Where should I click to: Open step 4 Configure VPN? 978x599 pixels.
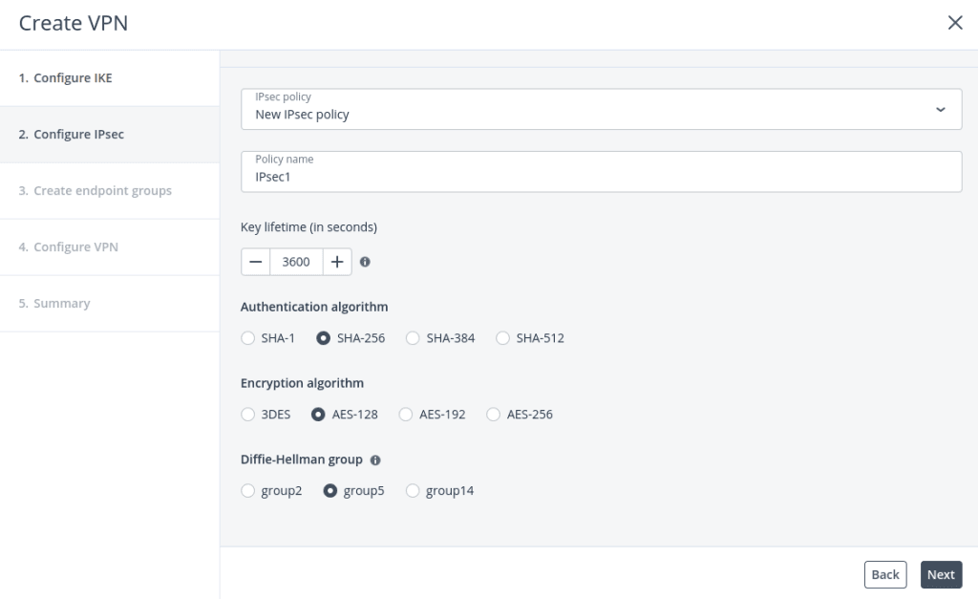click(x=110, y=246)
